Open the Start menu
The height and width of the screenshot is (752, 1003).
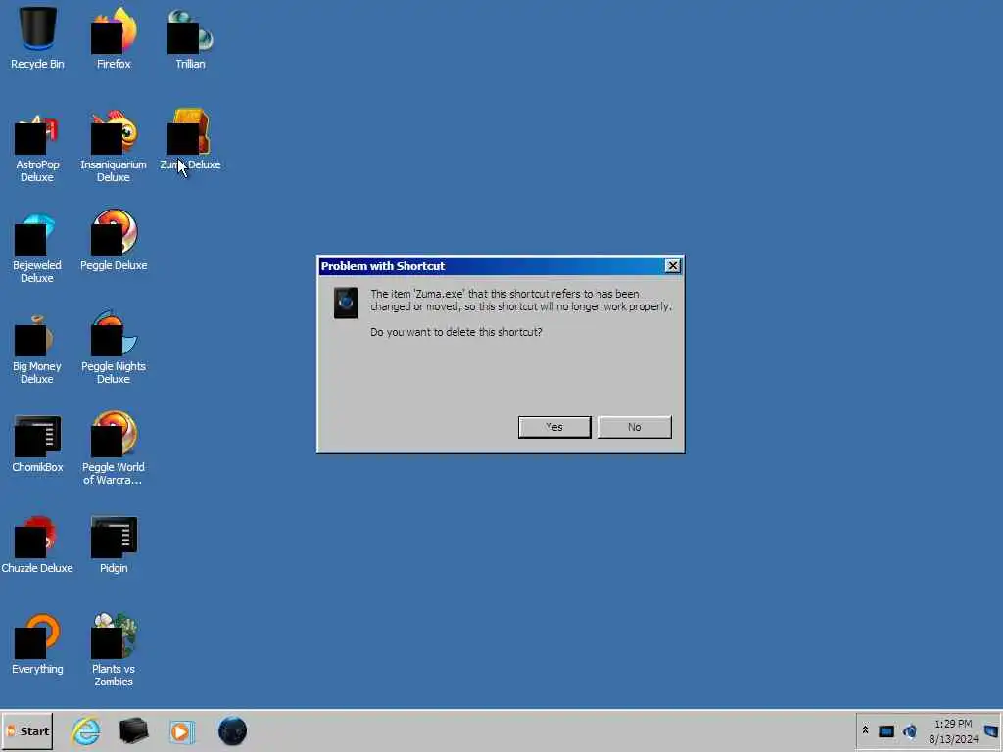pos(27,731)
